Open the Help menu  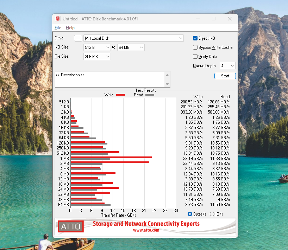[70, 28]
